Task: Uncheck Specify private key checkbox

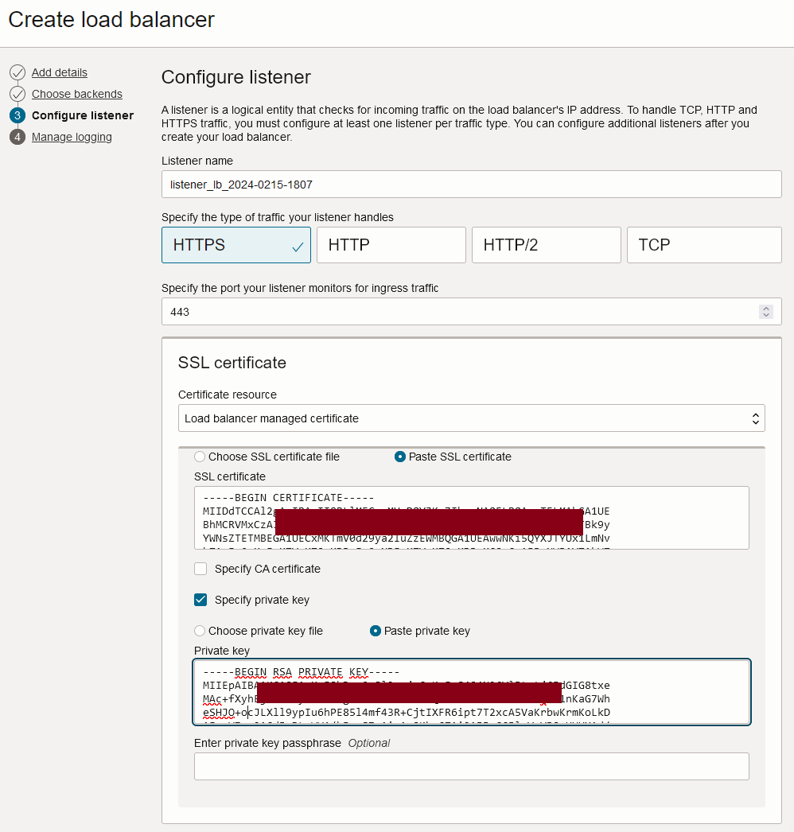Action: tap(200, 600)
